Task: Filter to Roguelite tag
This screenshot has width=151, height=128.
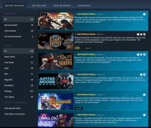Action: click(x=19, y=80)
